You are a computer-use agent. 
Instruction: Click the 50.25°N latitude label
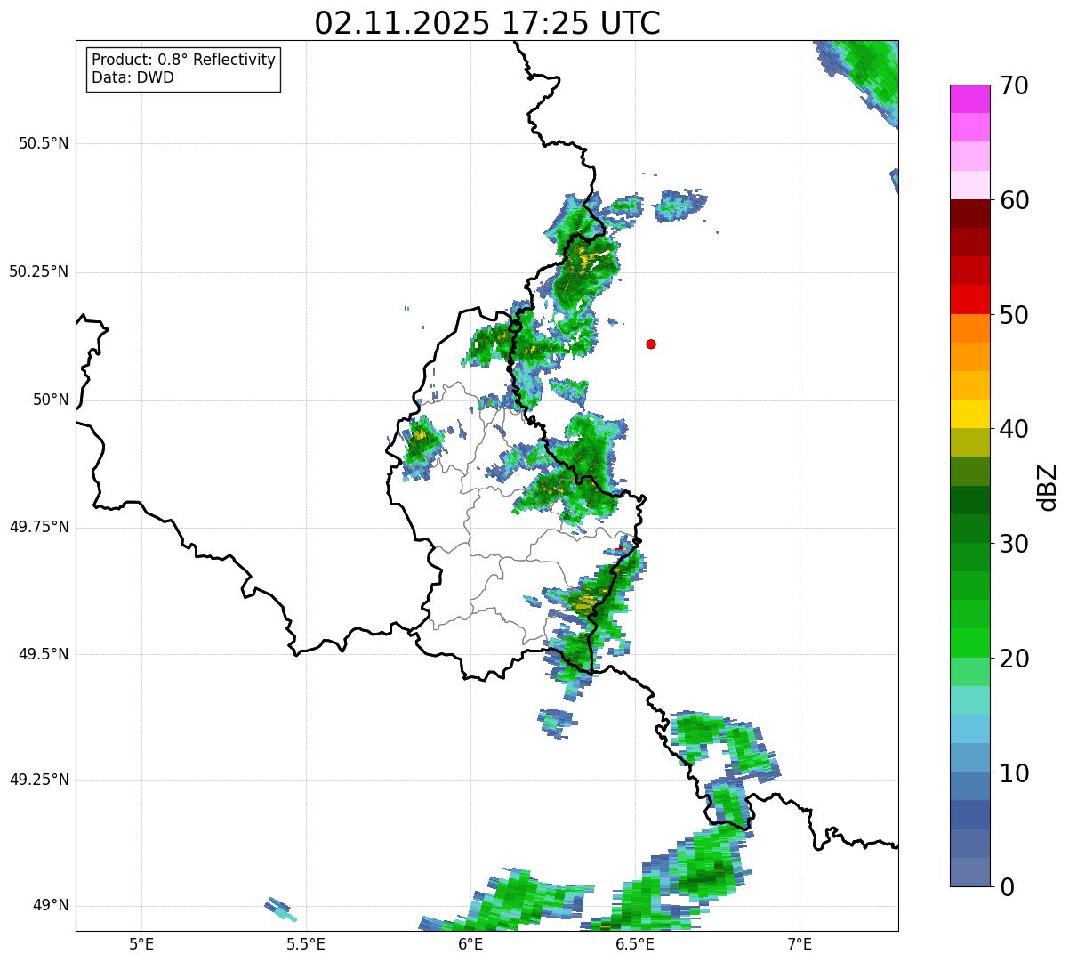39,271
